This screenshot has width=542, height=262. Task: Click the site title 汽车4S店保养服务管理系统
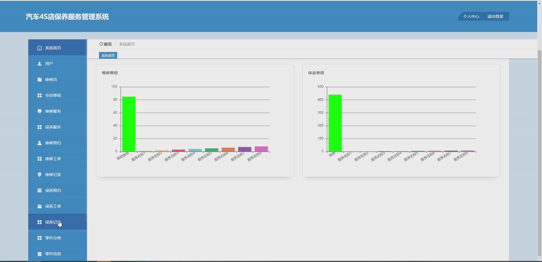pyautogui.click(x=67, y=17)
